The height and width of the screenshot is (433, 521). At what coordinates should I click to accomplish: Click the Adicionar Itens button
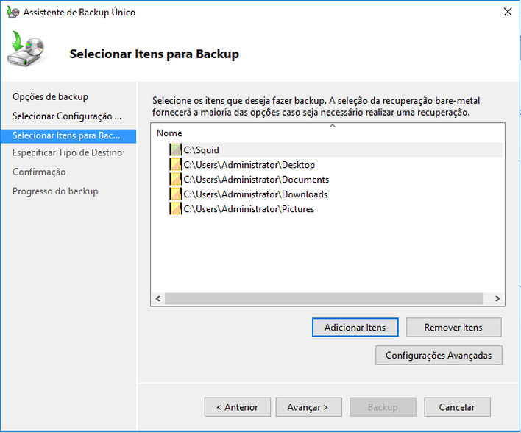(355, 327)
